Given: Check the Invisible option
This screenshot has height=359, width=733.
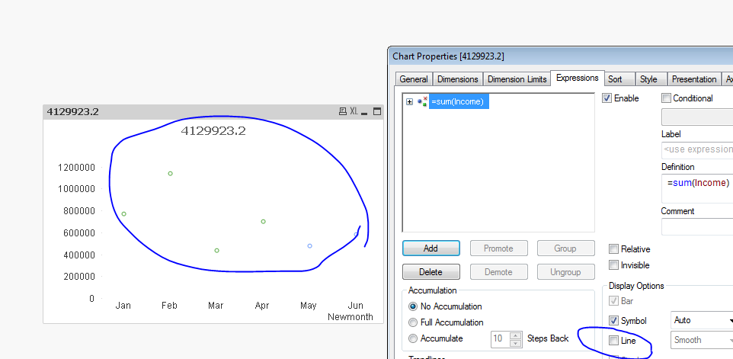Looking at the screenshot, I should coord(614,265).
